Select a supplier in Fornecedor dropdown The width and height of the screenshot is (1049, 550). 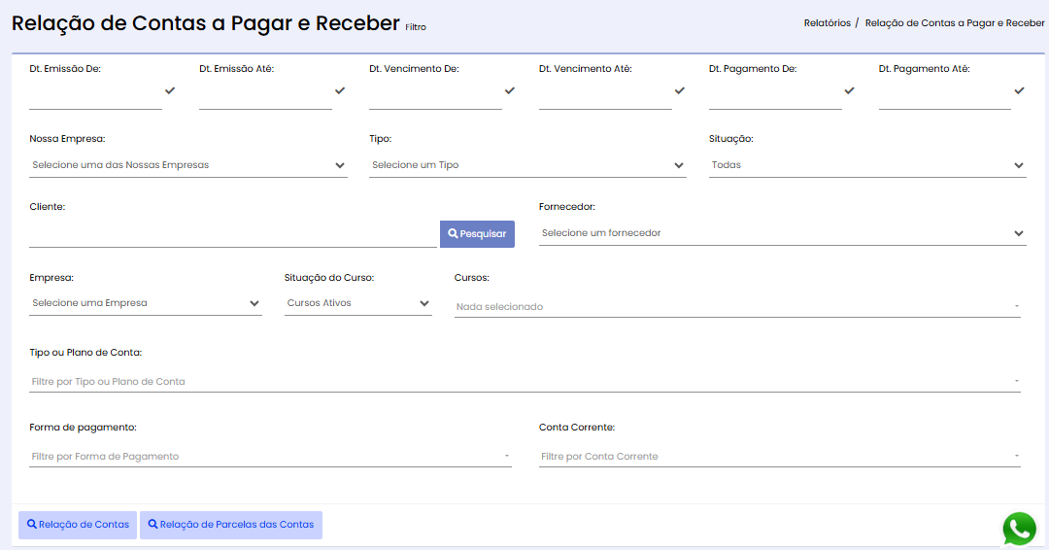tap(783, 233)
